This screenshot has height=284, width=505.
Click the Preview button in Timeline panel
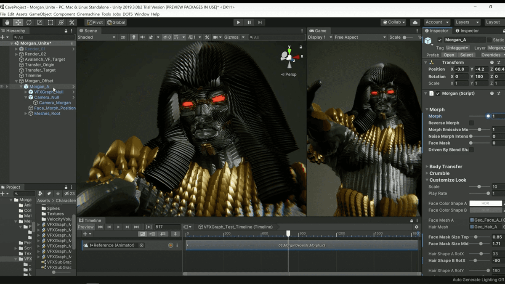(x=85, y=227)
